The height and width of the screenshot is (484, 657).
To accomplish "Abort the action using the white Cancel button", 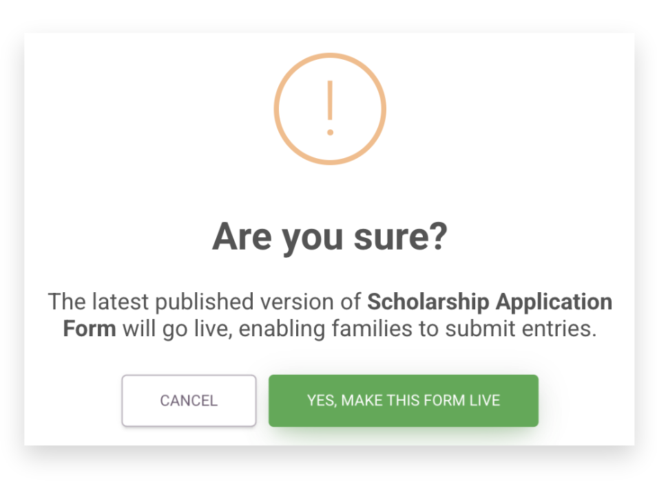I will pos(189,401).
